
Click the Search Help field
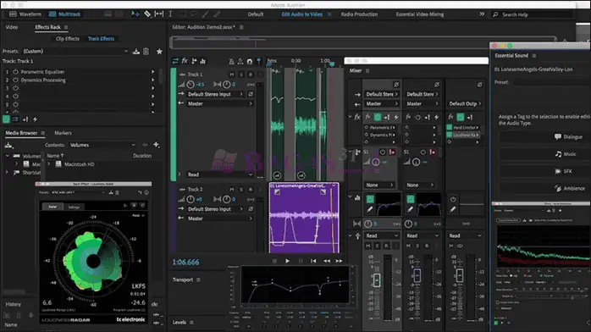click(533, 14)
